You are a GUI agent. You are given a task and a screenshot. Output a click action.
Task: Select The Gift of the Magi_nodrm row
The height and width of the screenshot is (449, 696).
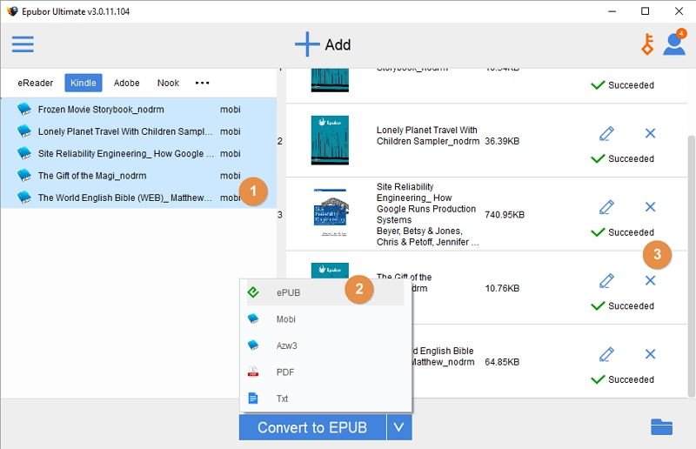click(x=138, y=176)
